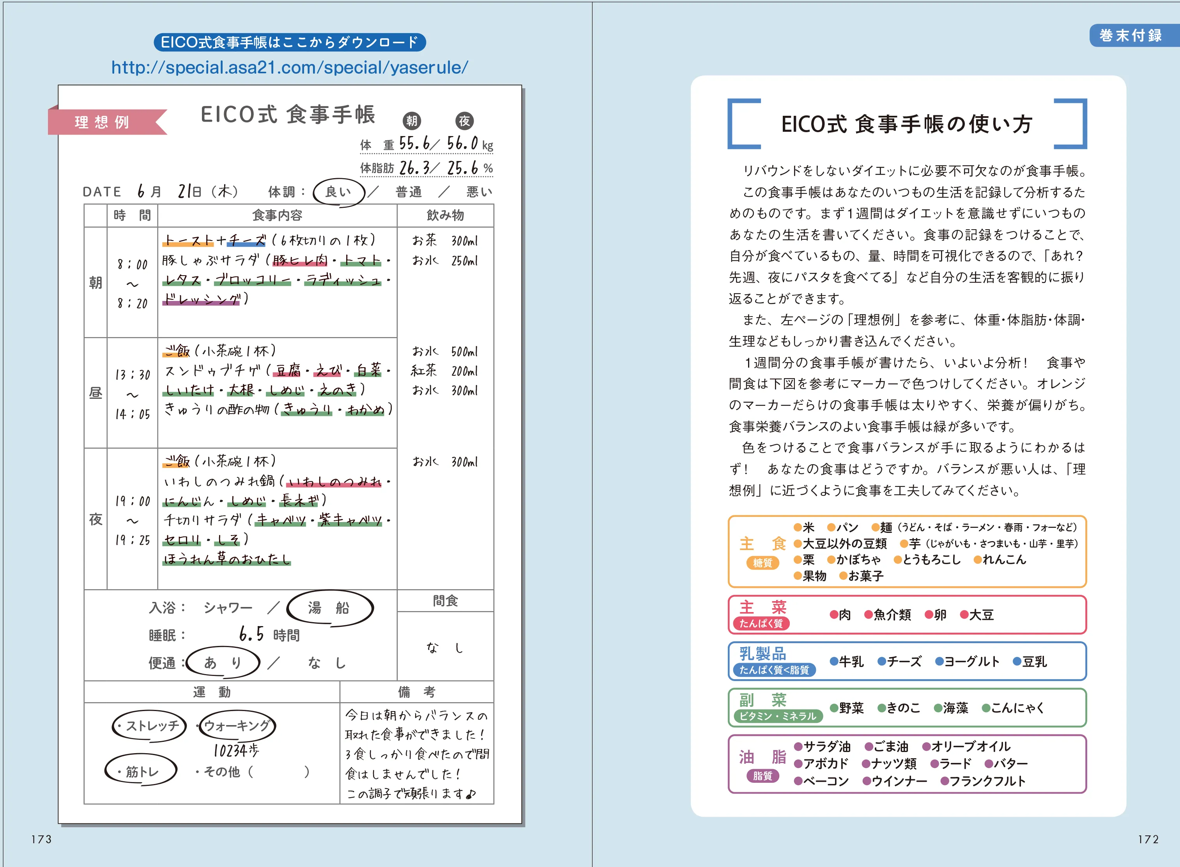The height and width of the screenshot is (867, 1180).
Task: Click the 脂質 purple badge
Action: (x=762, y=776)
